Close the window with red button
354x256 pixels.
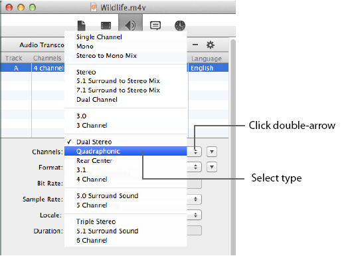coord(9,7)
